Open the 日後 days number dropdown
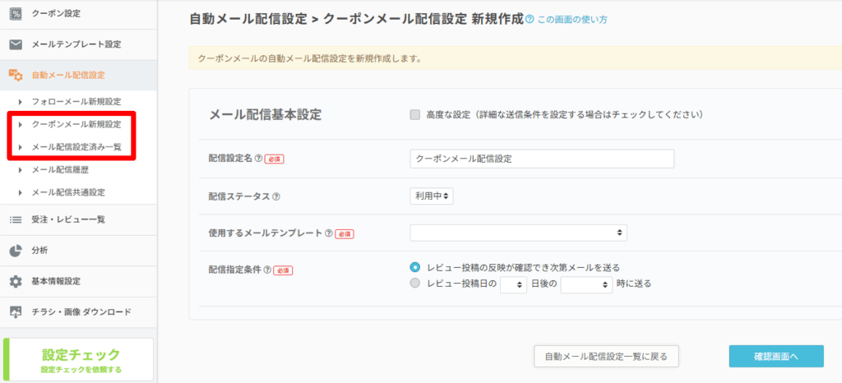The width and height of the screenshot is (842, 383). (513, 284)
